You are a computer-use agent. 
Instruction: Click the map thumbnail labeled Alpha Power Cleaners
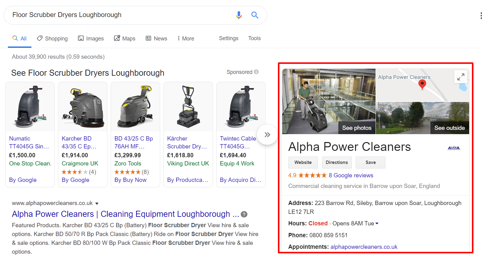click(422, 85)
